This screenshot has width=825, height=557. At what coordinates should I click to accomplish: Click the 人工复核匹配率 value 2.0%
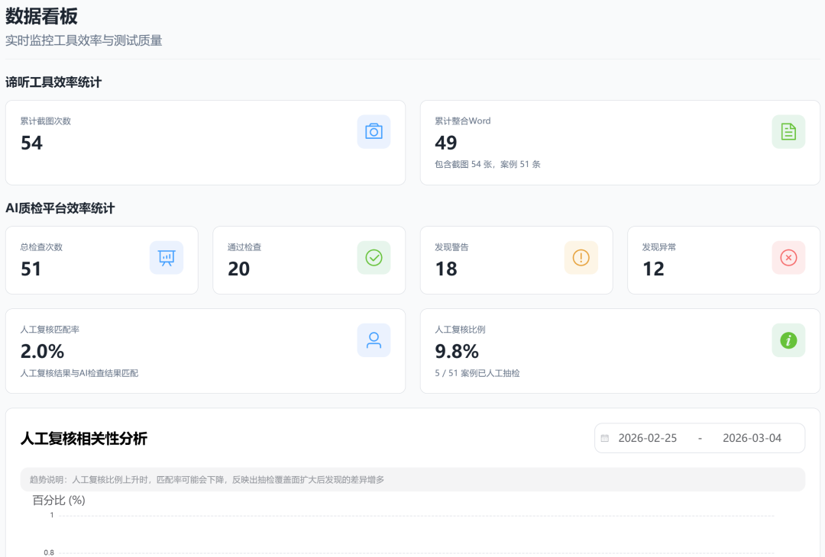click(42, 351)
